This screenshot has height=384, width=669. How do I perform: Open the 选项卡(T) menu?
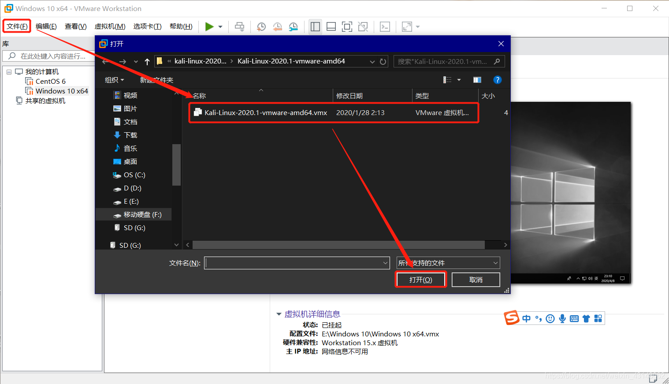[x=147, y=26]
